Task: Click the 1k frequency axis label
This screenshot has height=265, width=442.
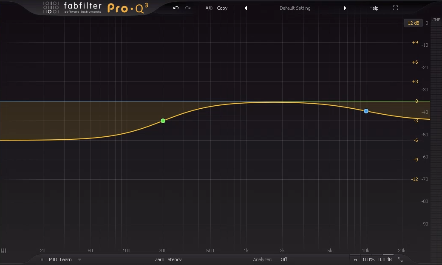Action: tap(246, 251)
